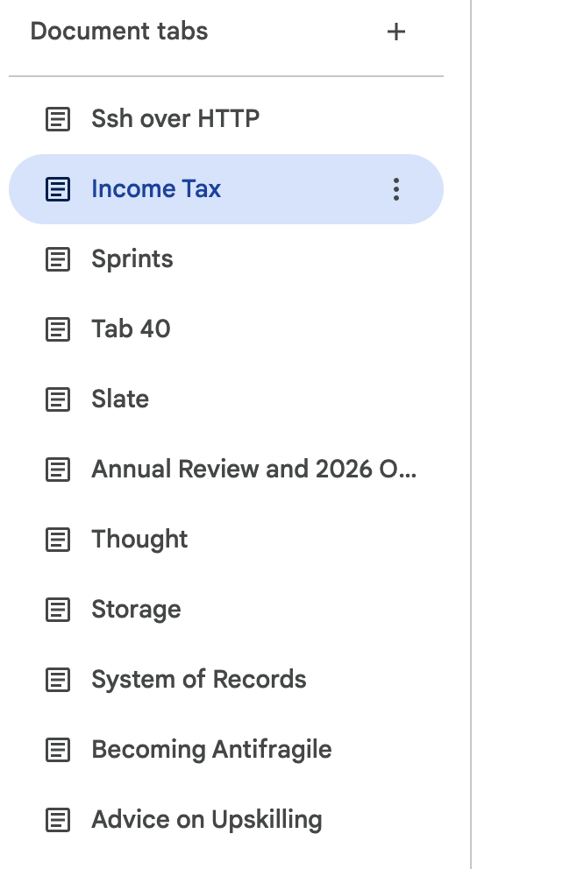This screenshot has height=869, width=577.
Task: Open Annual Review and 2026 tab
Action: click(254, 470)
